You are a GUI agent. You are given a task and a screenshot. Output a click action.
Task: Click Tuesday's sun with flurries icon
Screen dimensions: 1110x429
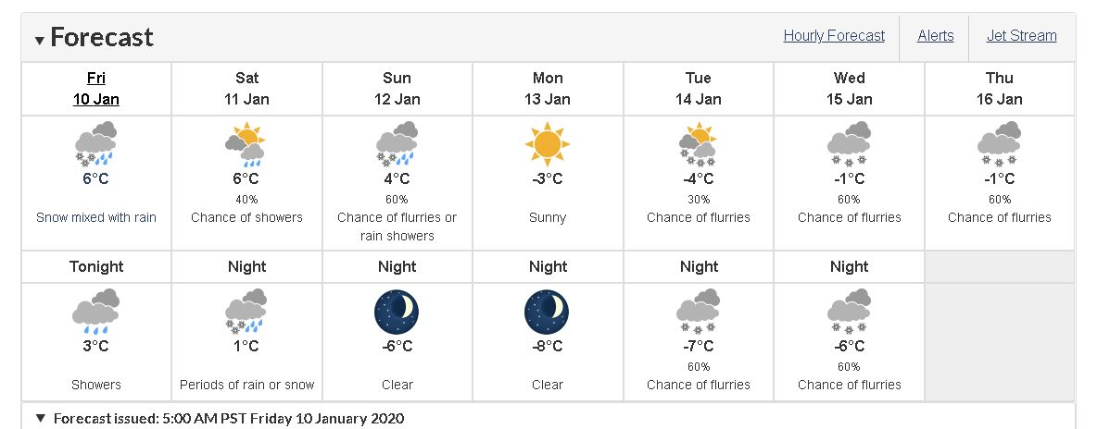tap(698, 144)
